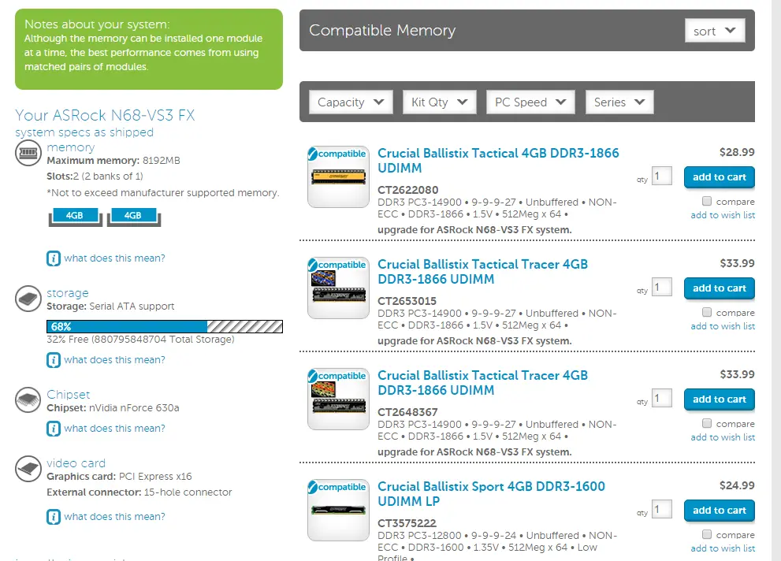Click info icon under video card section
The image size is (781, 561).
(x=54, y=517)
